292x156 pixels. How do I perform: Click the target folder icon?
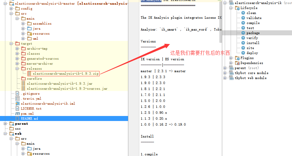(18, 43)
